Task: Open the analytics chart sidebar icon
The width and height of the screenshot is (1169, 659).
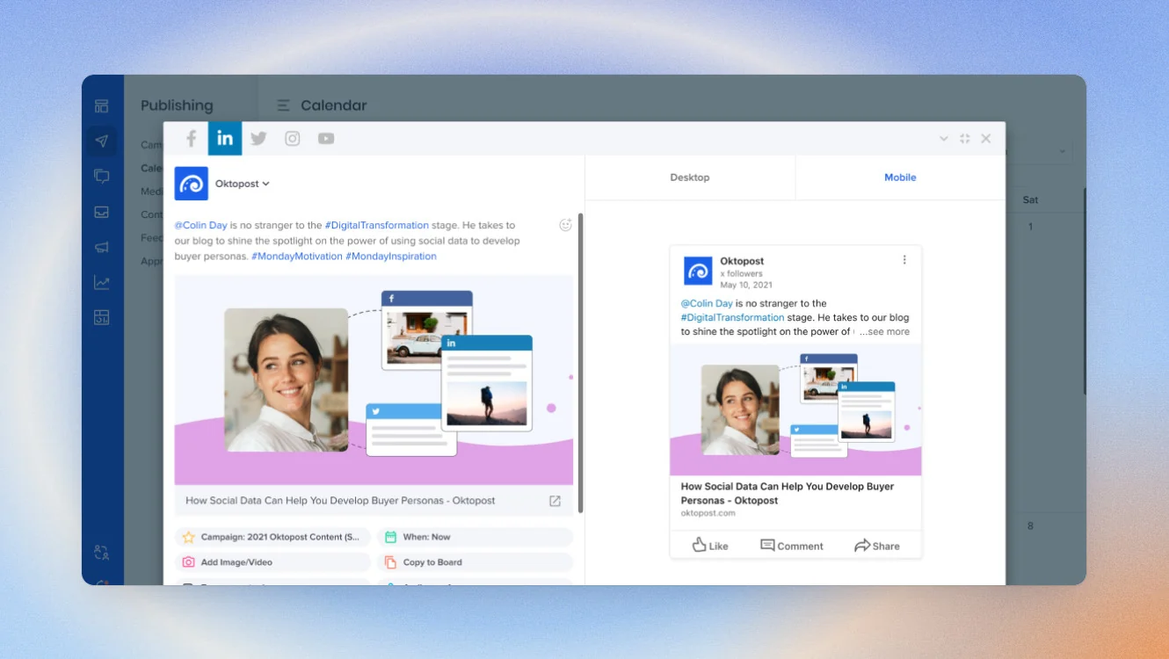Action: (102, 282)
